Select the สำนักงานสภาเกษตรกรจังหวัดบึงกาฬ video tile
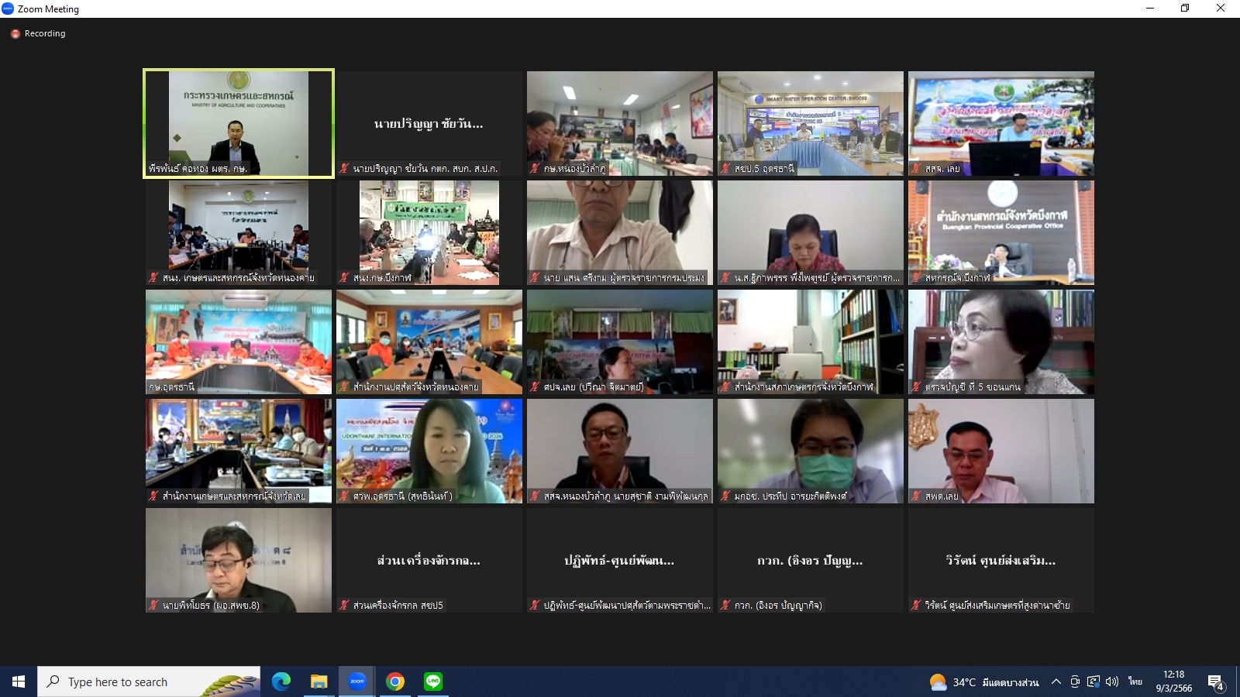 811,342
